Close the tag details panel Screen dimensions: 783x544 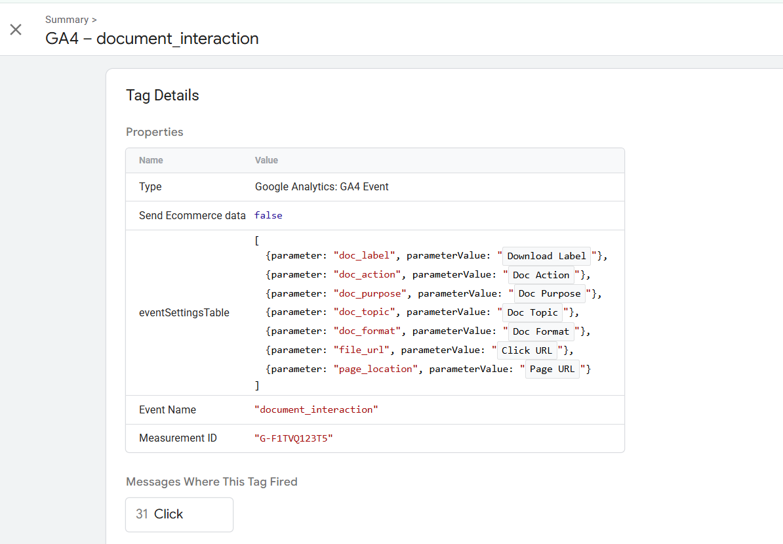click(x=16, y=30)
